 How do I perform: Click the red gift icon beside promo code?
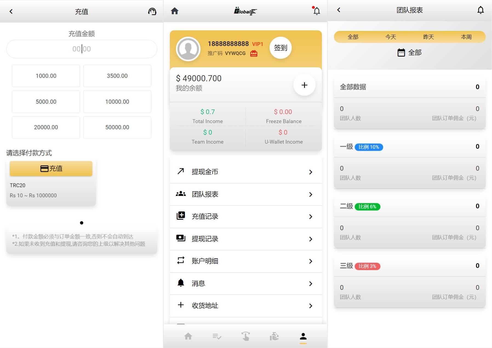(254, 53)
